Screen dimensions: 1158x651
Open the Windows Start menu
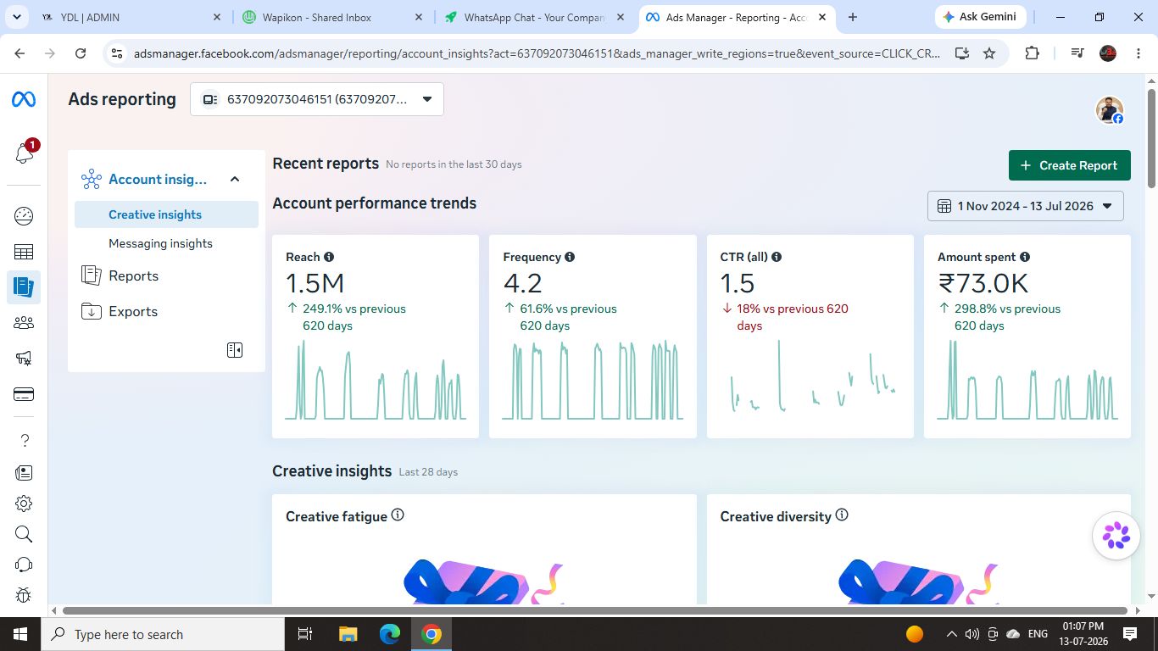point(20,634)
